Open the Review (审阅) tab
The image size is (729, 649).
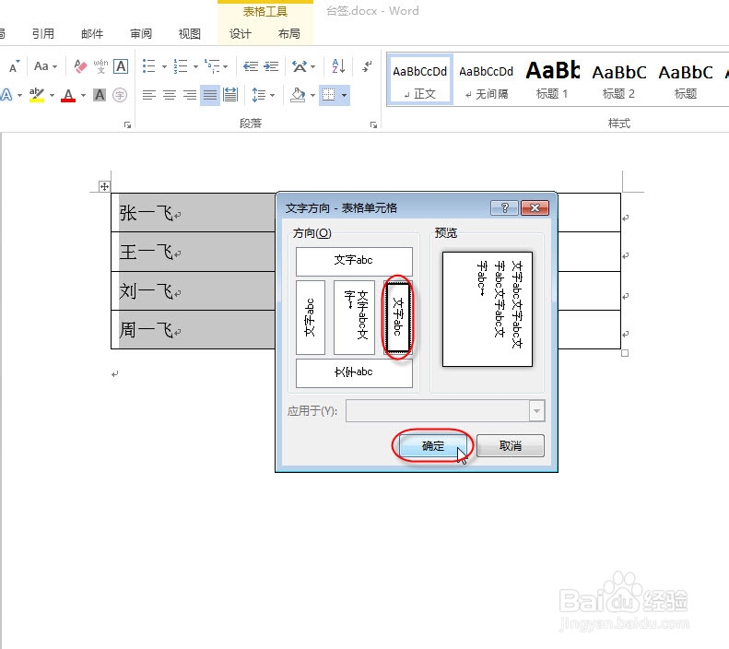tap(141, 33)
